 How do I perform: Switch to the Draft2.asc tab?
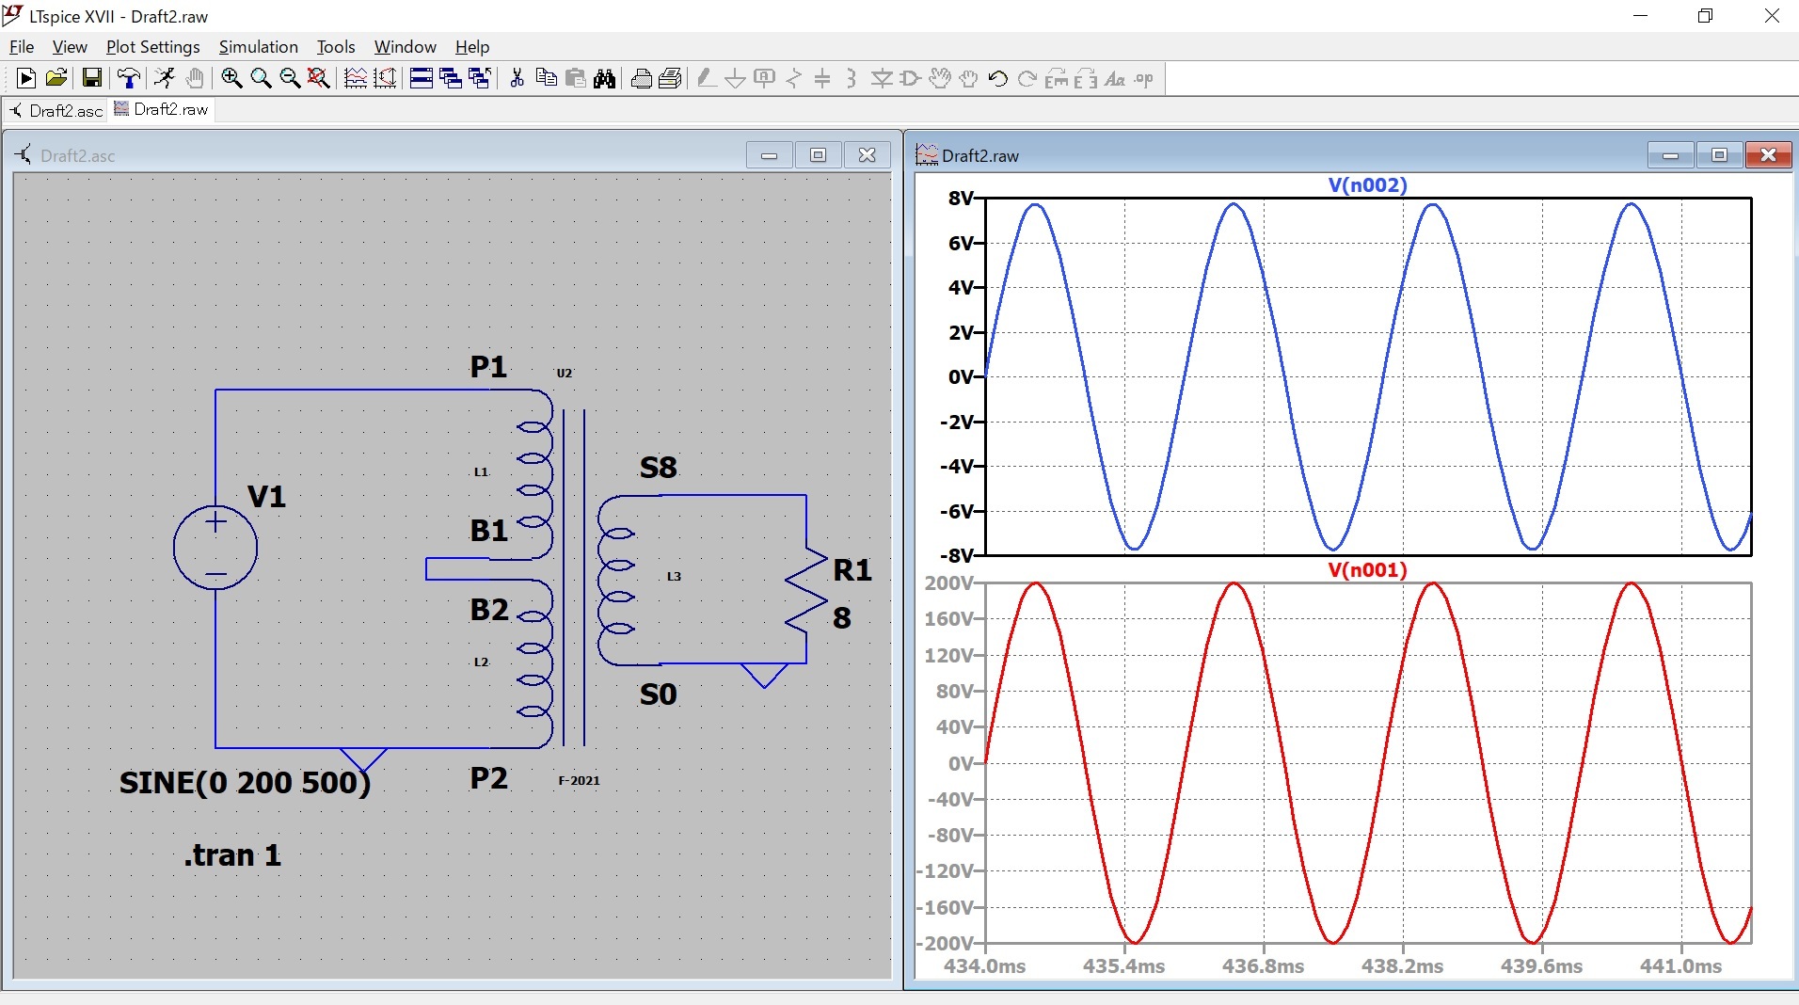(56, 110)
